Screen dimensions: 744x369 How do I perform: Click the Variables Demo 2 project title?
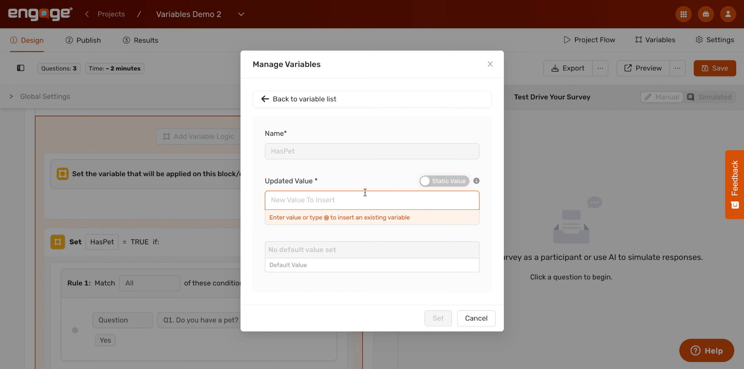[189, 14]
